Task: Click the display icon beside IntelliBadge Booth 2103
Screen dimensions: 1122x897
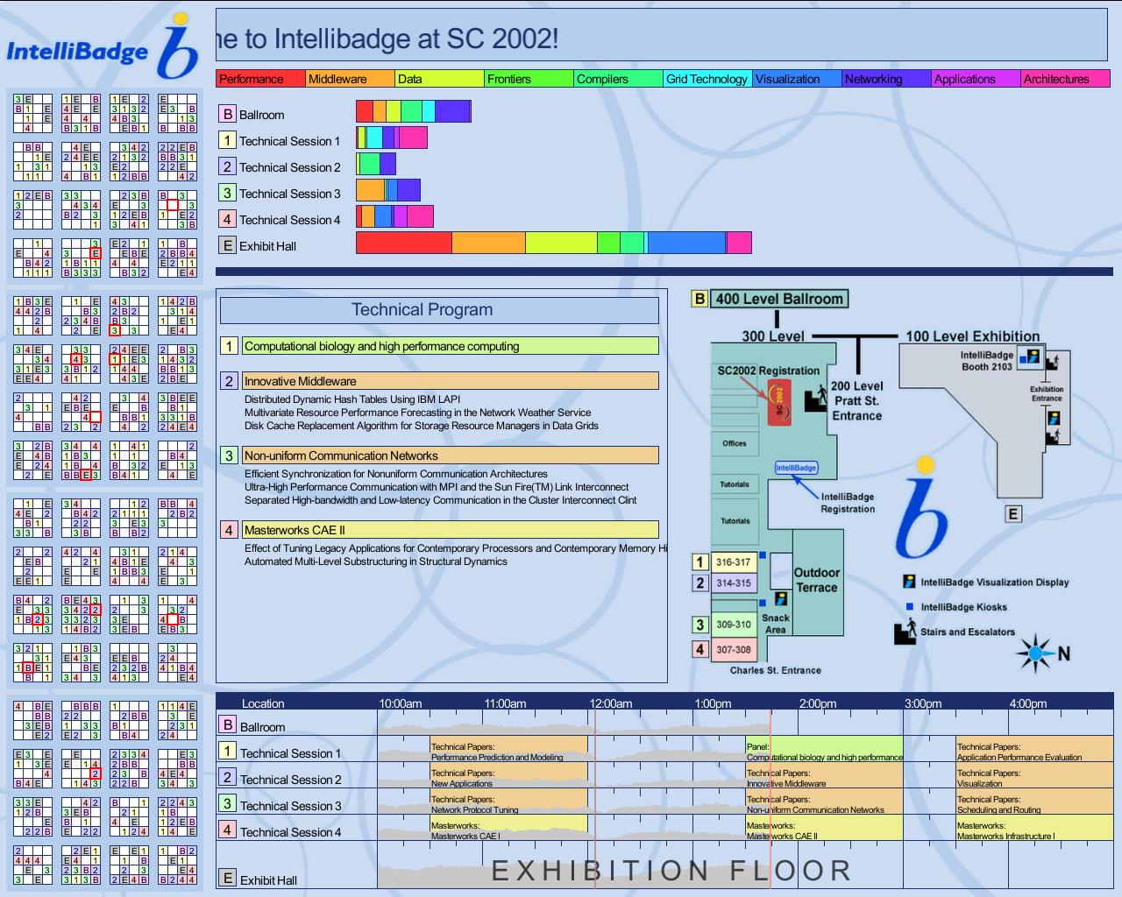Action: point(1033,356)
